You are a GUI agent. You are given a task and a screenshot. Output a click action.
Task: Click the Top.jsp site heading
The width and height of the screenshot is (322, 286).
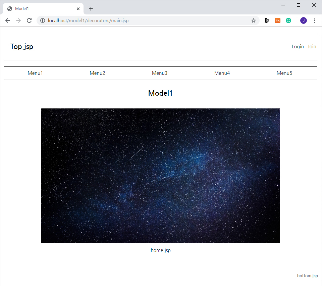21,46
